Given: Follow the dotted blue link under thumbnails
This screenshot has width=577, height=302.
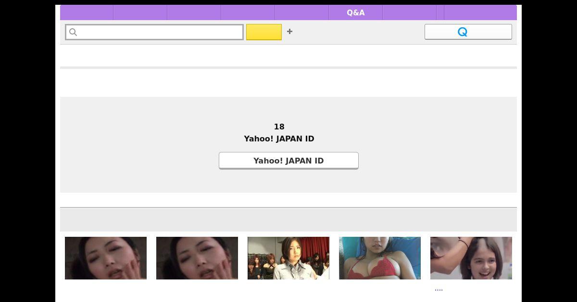Looking at the screenshot, I should (439, 289).
